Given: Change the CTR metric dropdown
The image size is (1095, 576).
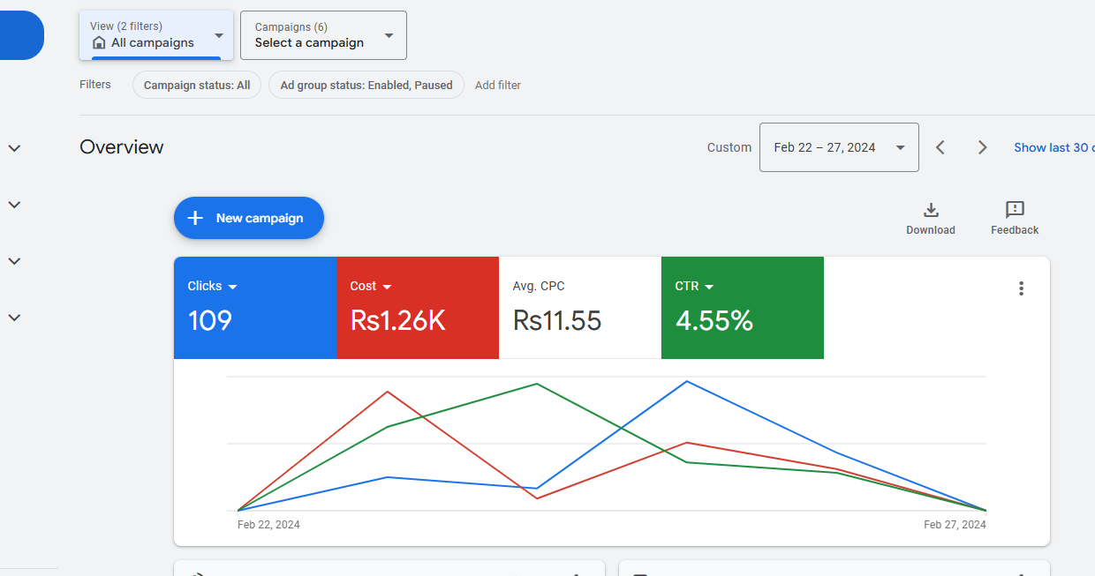Looking at the screenshot, I should [709, 287].
